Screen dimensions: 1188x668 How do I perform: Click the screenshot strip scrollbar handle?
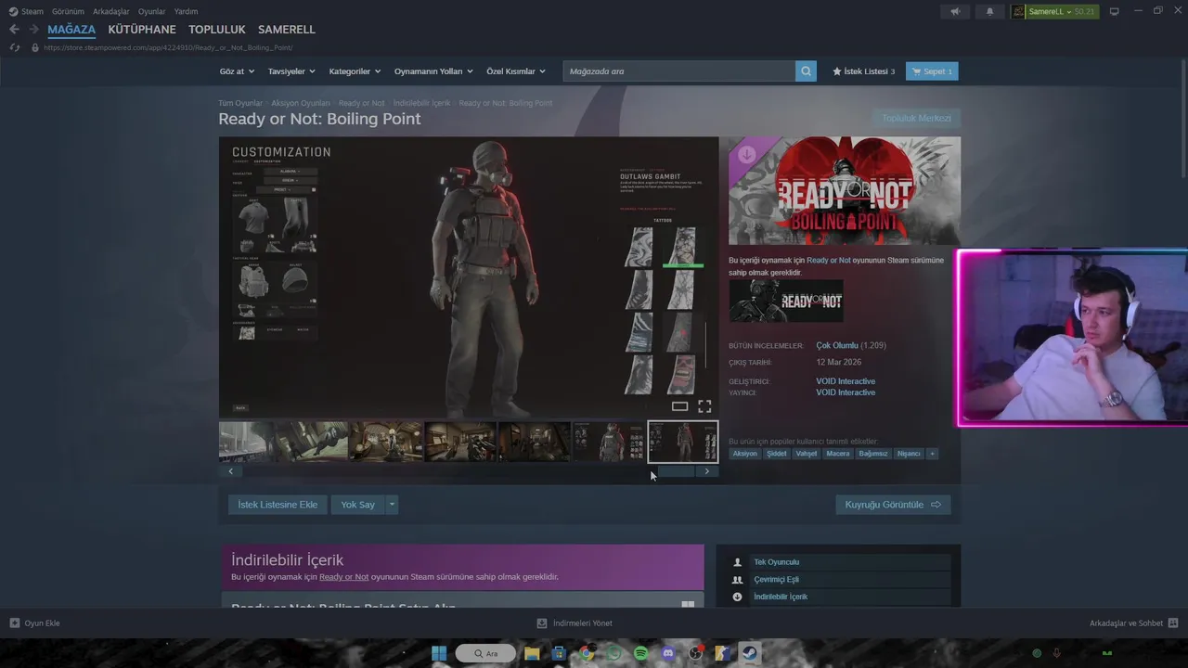pos(677,471)
